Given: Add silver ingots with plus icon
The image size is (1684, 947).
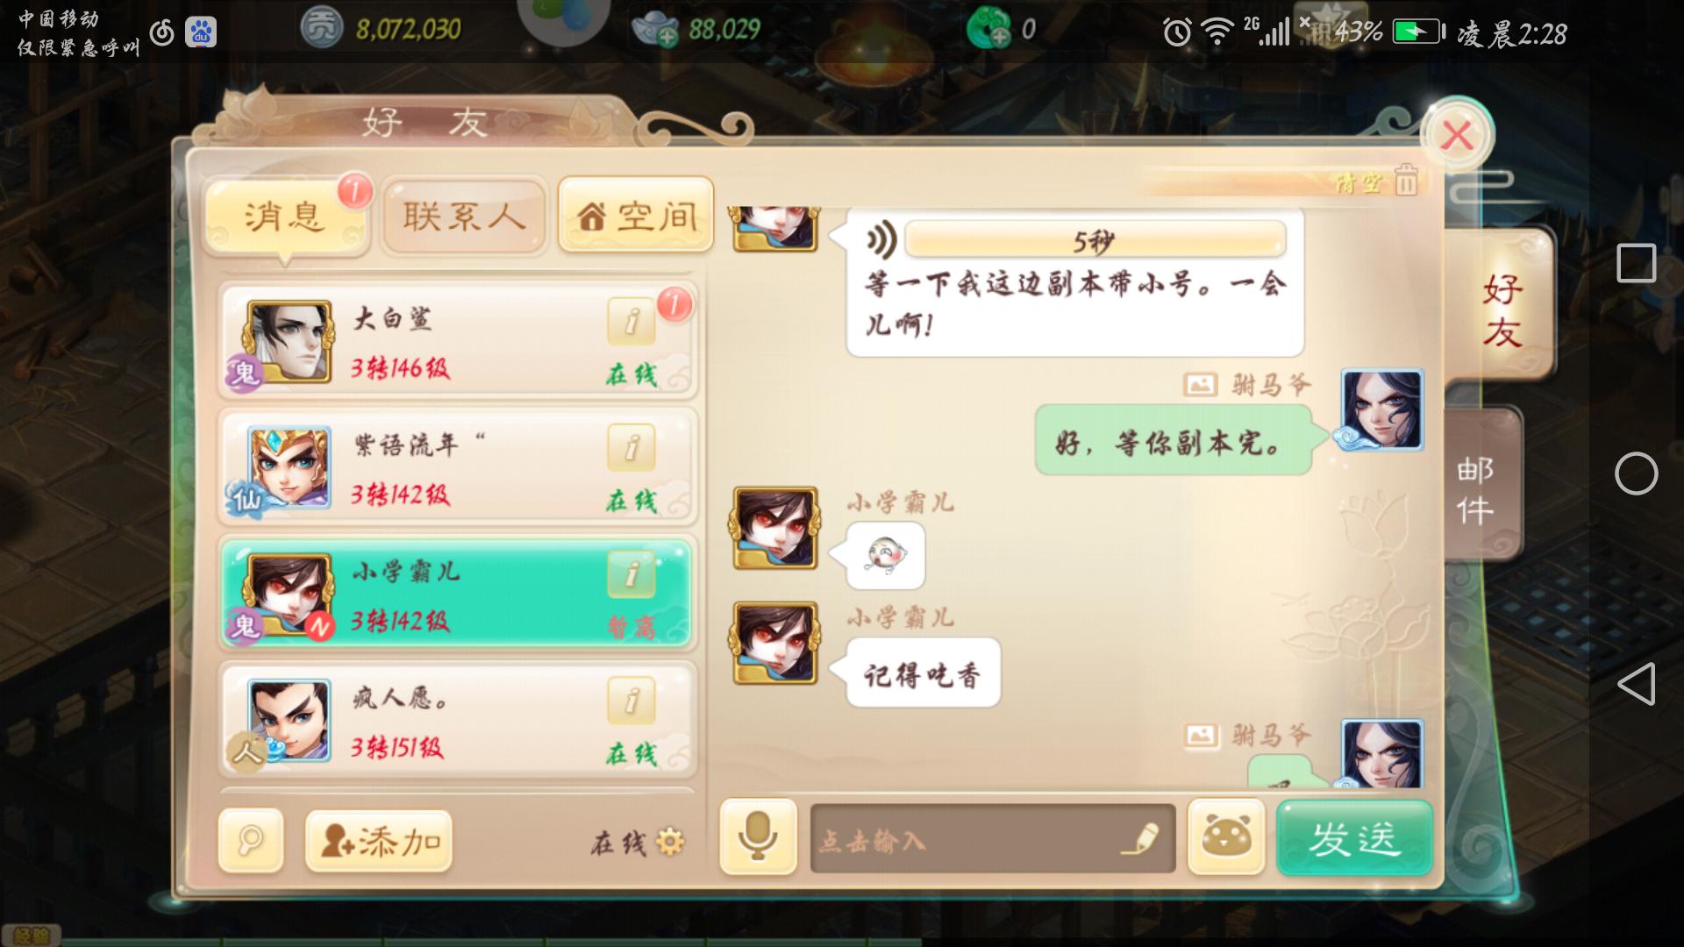Looking at the screenshot, I should (667, 37).
